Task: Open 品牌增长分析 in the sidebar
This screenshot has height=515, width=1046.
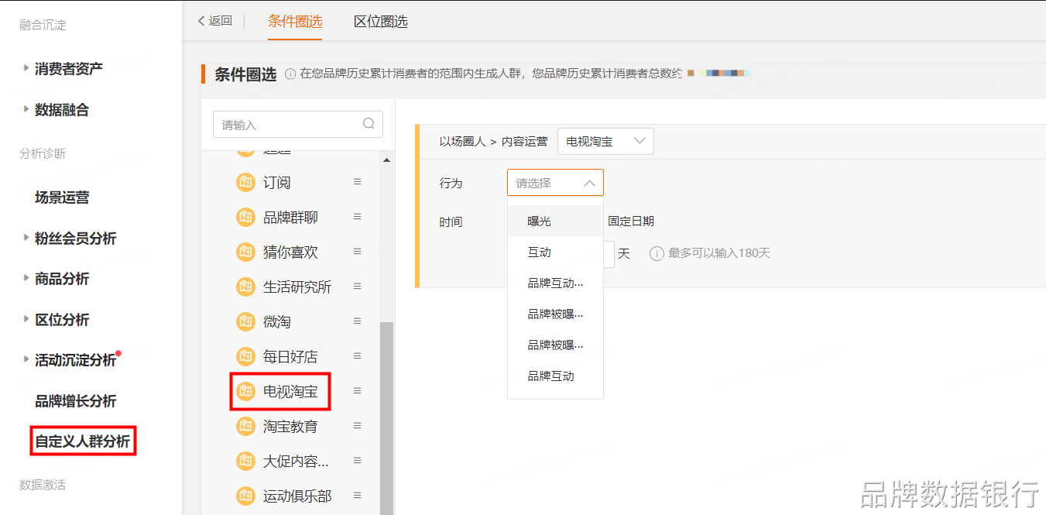Action: [76, 401]
